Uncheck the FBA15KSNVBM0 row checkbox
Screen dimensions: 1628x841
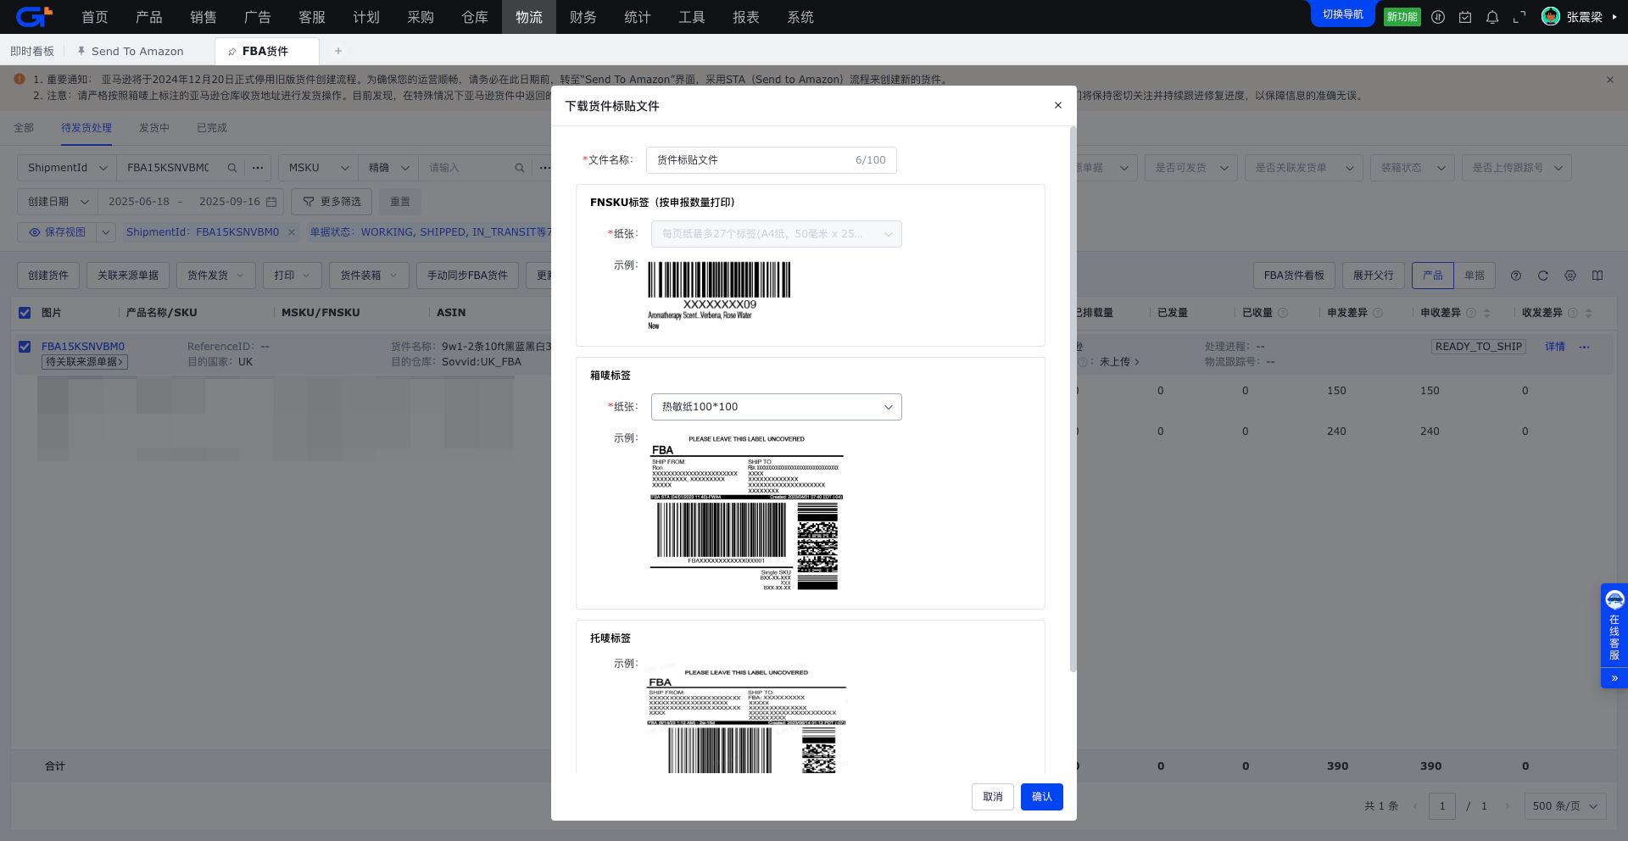pyautogui.click(x=25, y=347)
